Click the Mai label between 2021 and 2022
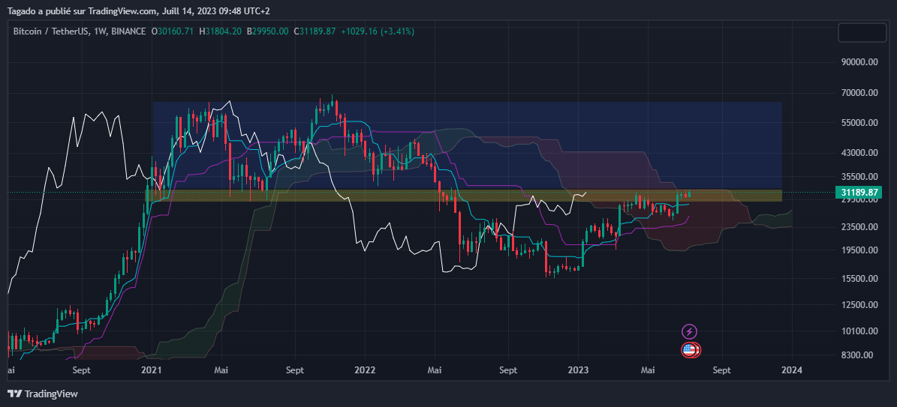 (222, 370)
